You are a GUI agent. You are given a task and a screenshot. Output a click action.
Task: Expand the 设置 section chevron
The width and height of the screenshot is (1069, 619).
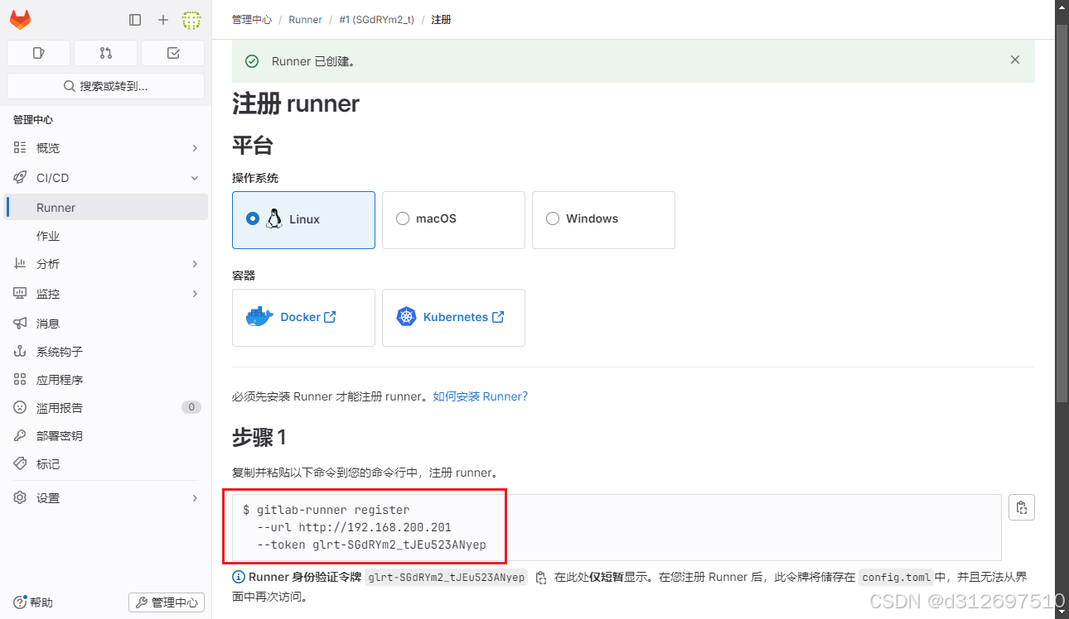195,498
